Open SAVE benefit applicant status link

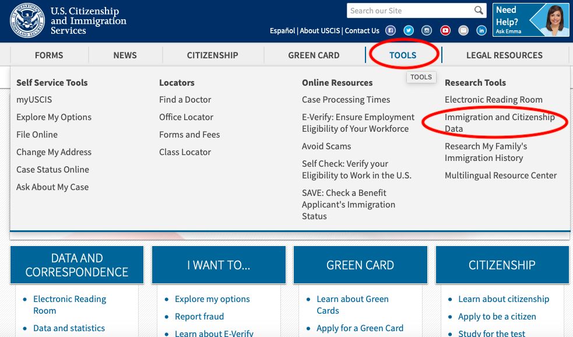[348, 204]
